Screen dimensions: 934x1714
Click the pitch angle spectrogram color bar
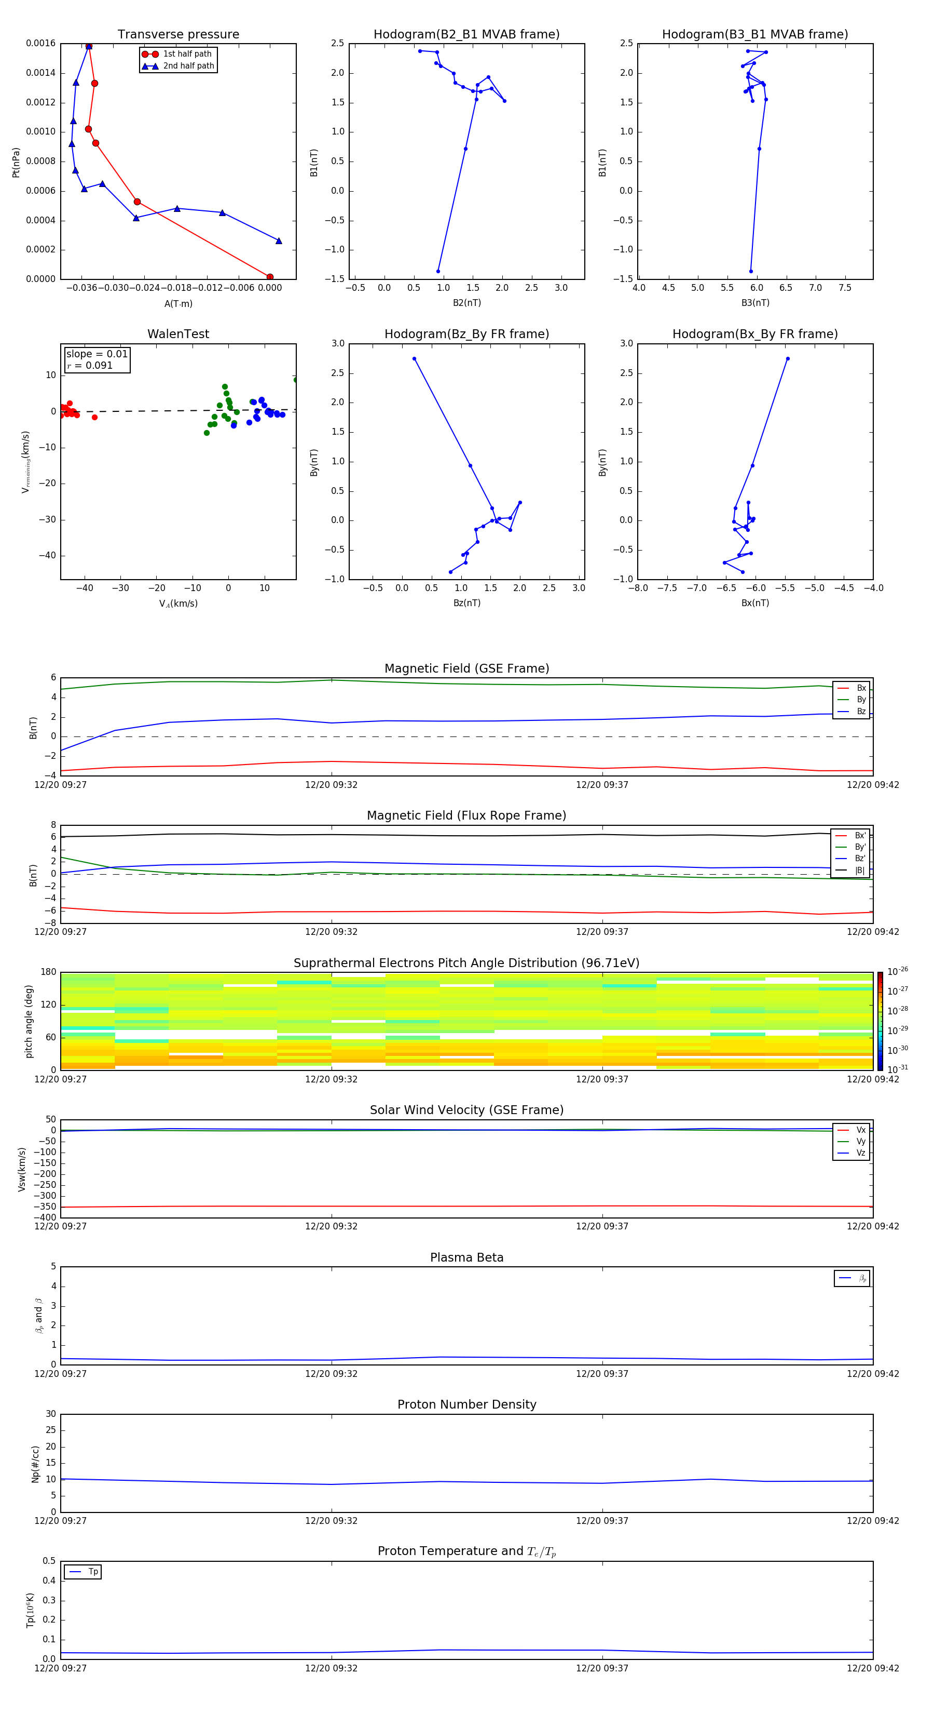pyautogui.click(x=880, y=1021)
